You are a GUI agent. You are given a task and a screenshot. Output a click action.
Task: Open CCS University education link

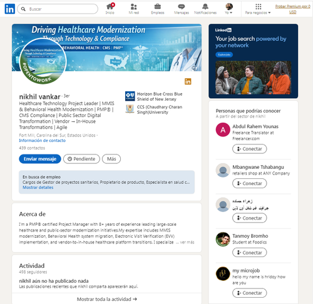pos(160,109)
